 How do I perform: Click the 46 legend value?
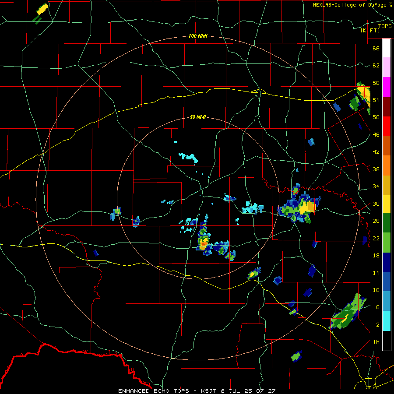click(376, 135)
